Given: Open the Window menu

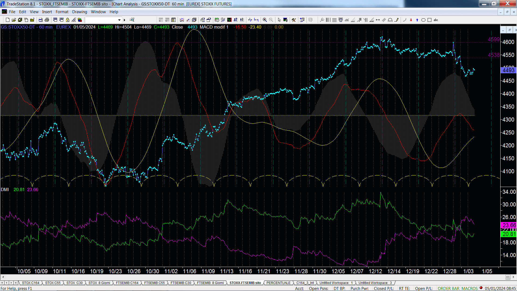Looking at the screenshot, I should [x=98, y=12].
